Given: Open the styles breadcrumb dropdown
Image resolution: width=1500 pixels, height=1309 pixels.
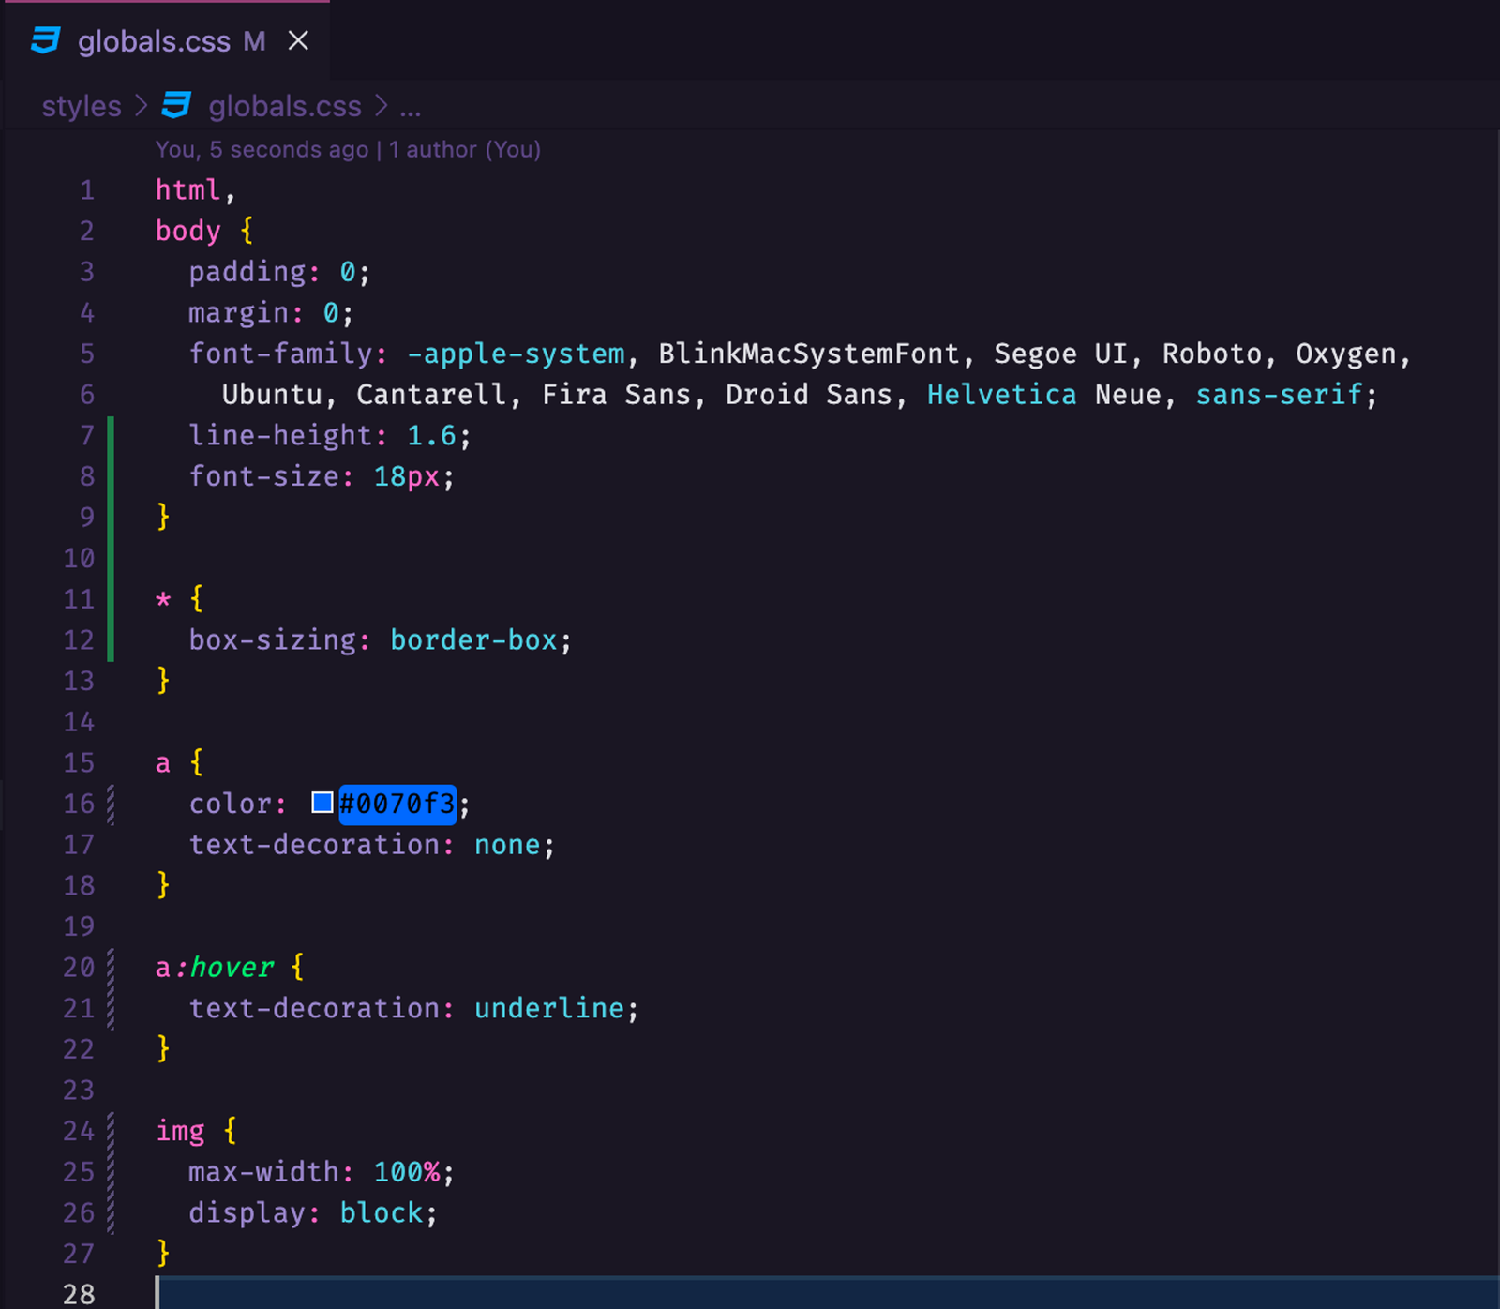Looking at the screenshot, I should pyautogui.click(x=80, y=105).
